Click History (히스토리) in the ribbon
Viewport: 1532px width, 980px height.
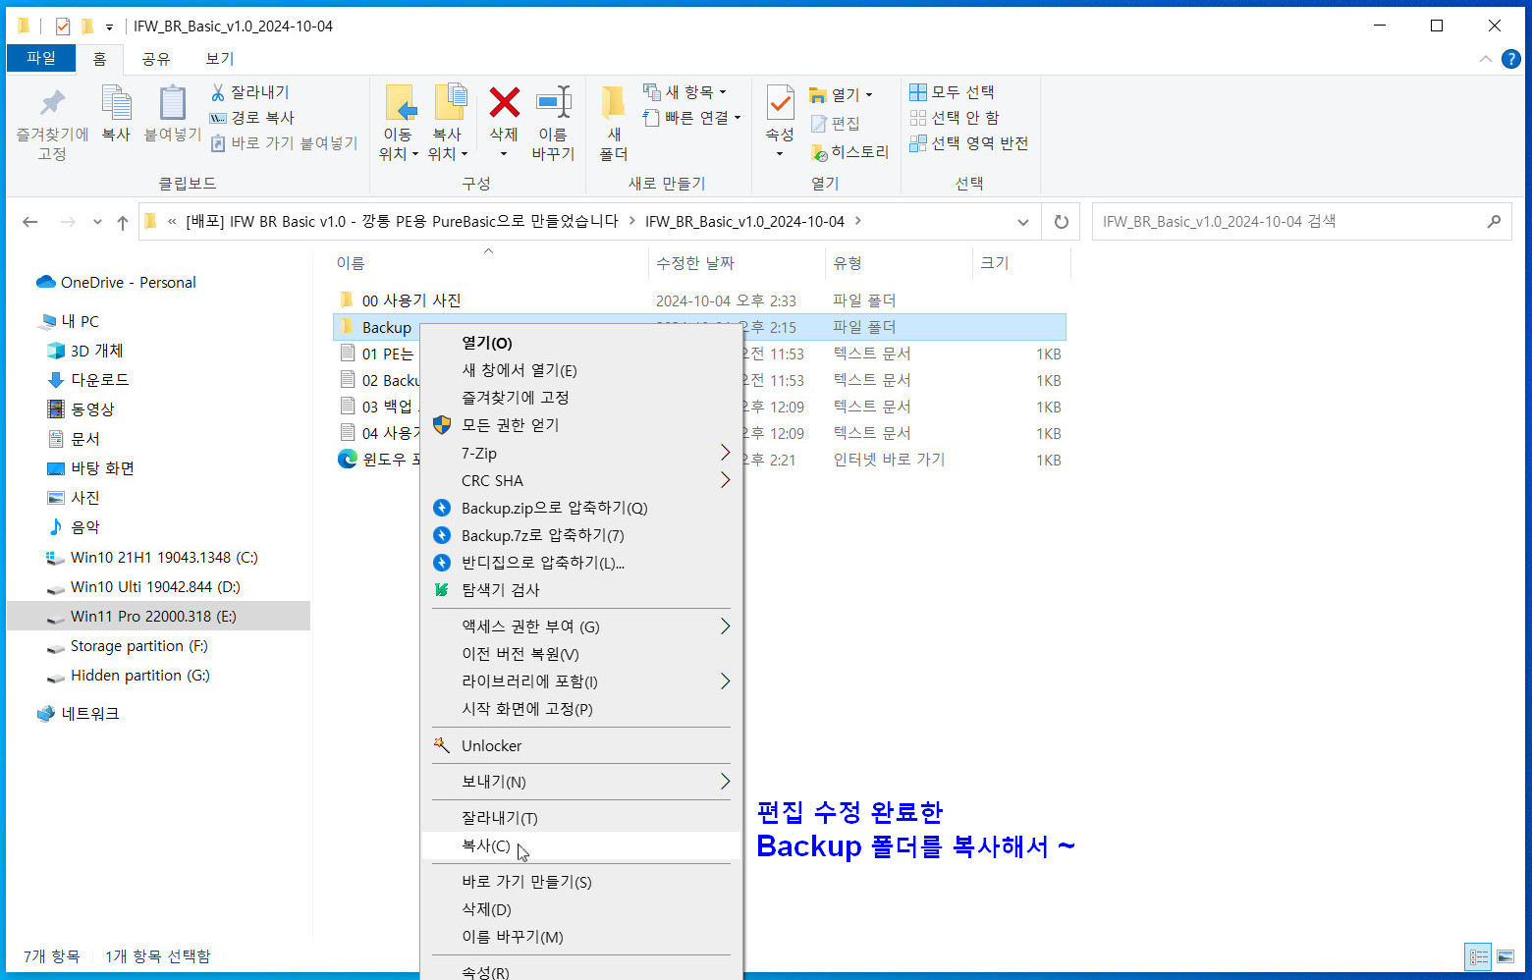(x=850, y=152)
